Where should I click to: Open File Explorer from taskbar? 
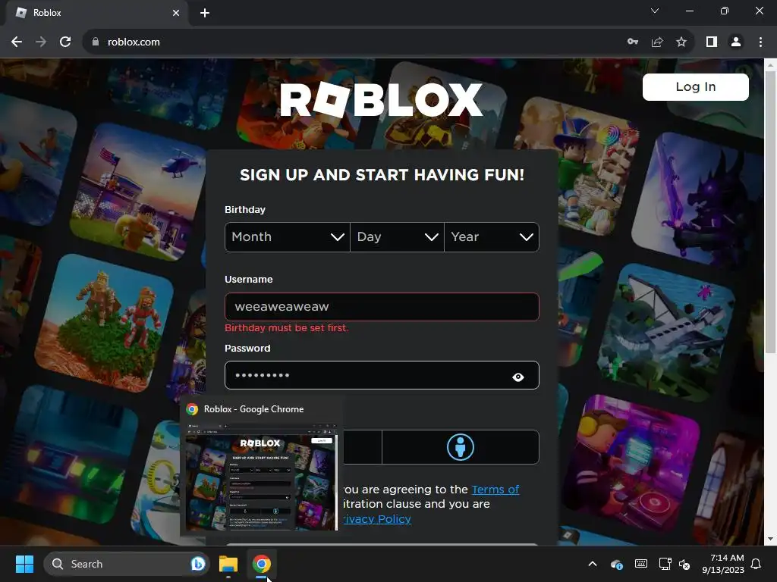coord(228,564)
